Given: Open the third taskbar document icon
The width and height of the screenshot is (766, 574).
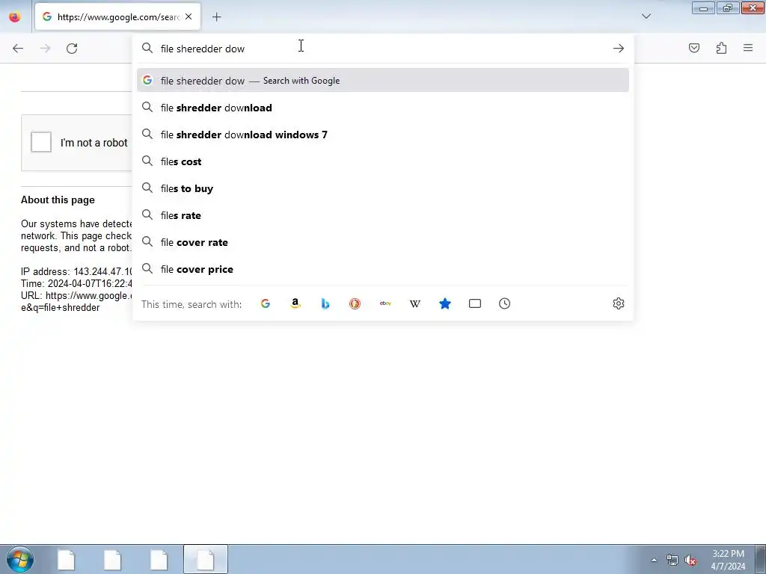Looking at the screenshot, I should [159, 559].
